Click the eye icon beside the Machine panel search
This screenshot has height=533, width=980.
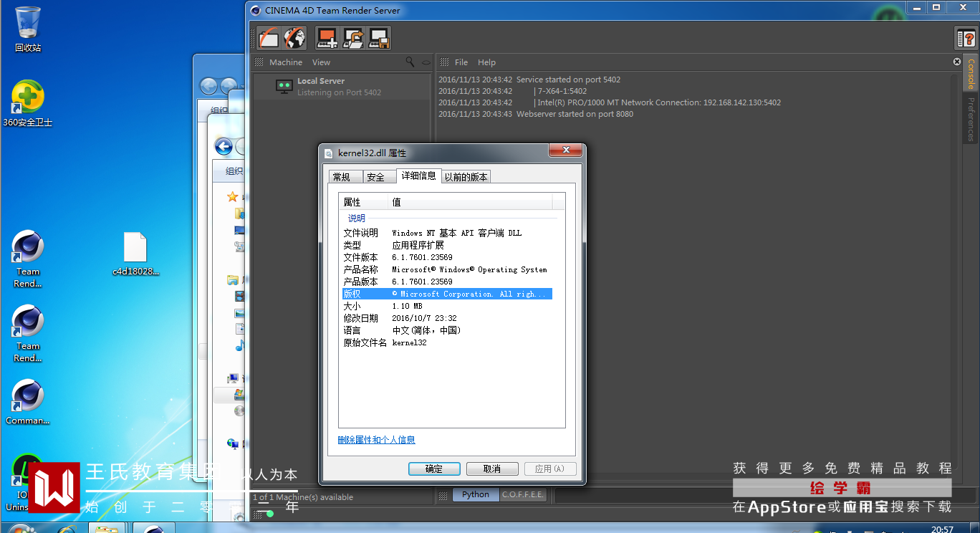(426, 62)
